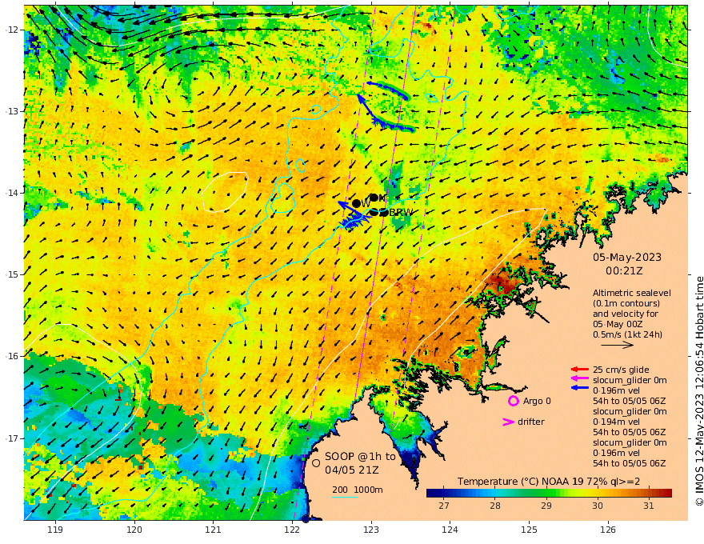
Task: Click latitude axis label -13
Action: click(x=12, y=111)
